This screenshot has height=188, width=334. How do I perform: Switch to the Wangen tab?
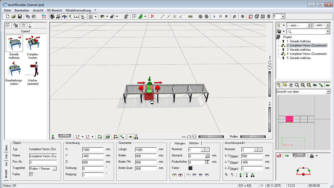coord(180,143)
